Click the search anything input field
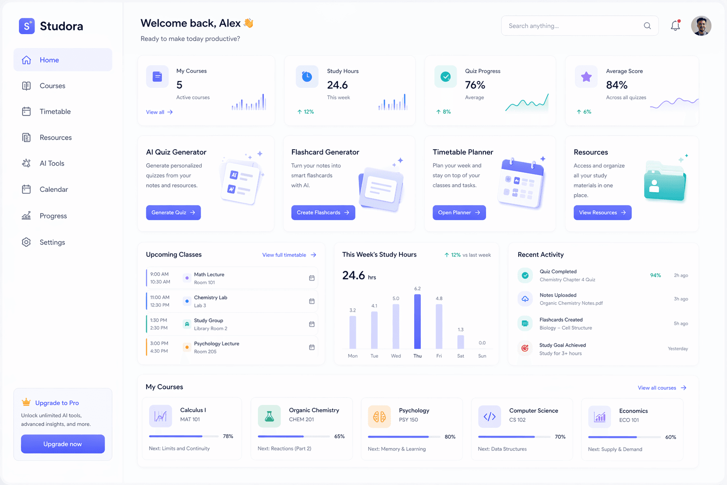 (x=568, y=26)
